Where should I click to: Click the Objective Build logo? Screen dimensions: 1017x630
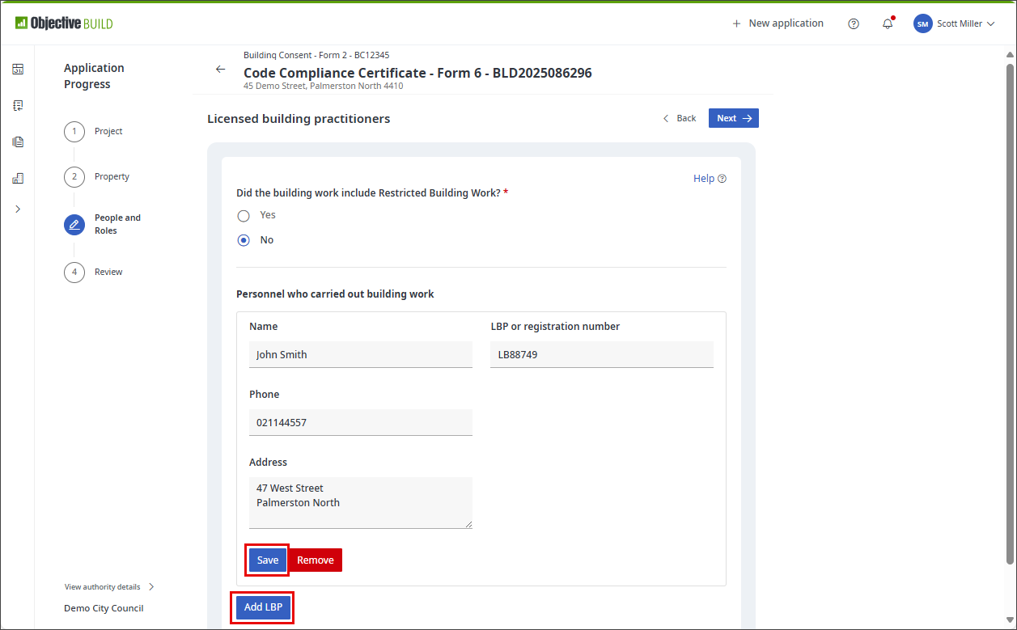[64, 23]
